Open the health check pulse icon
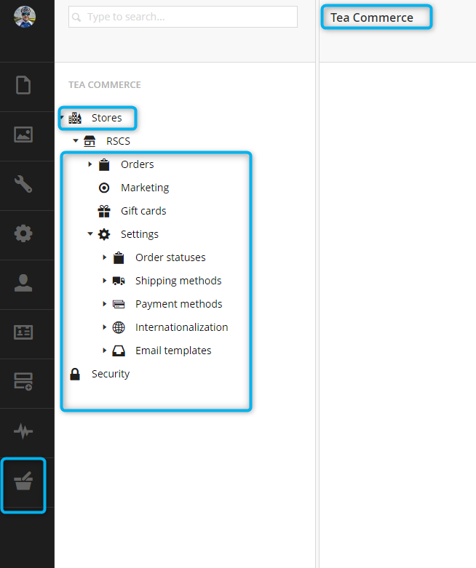This screenshot has width=476, height=568. pos(23,431)
